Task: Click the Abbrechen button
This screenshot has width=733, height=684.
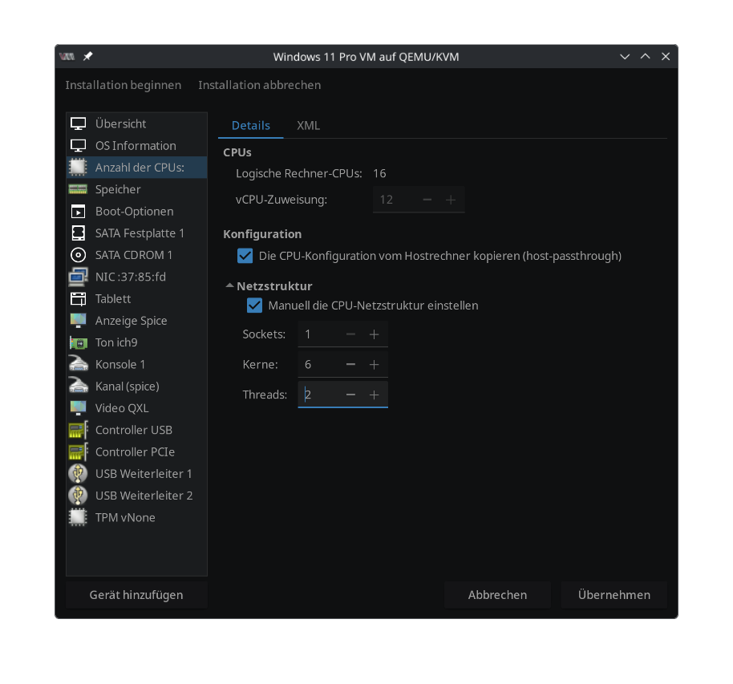Action: (x=497, y=595)
